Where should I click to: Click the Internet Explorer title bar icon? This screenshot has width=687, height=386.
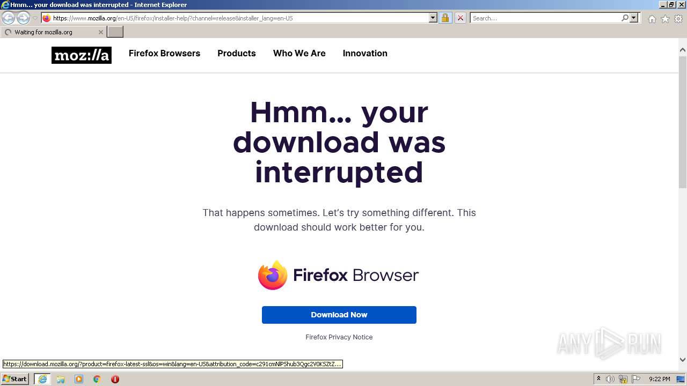pos(5,5)
